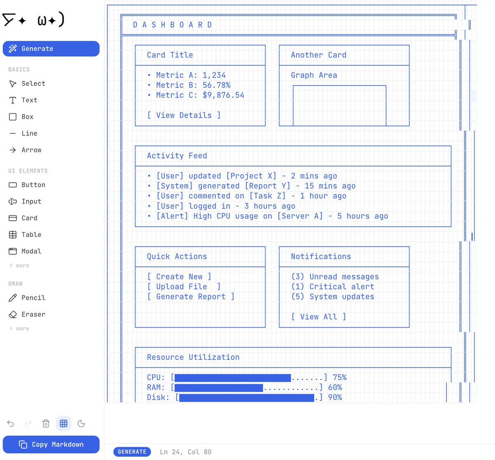
Task: Click the GENERATE status bar pill
Action: [x=132, y=452]
